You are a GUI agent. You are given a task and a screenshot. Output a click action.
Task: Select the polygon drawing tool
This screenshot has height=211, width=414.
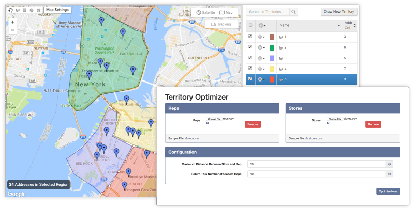click(x=18, y=10)
